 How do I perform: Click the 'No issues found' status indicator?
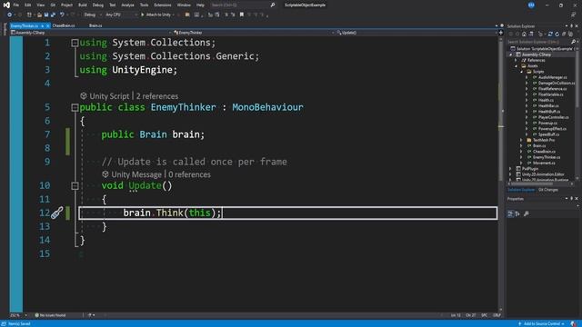pyautogui.click(x=50, y=315)
